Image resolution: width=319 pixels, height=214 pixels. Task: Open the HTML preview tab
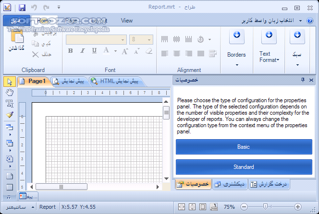coord(116,81)
